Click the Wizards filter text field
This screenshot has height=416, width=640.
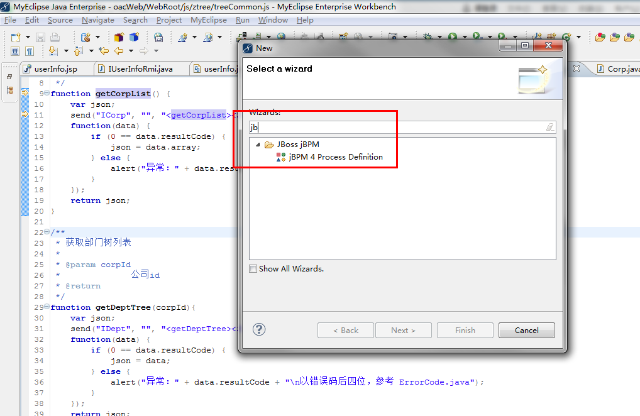pos(402,127)
